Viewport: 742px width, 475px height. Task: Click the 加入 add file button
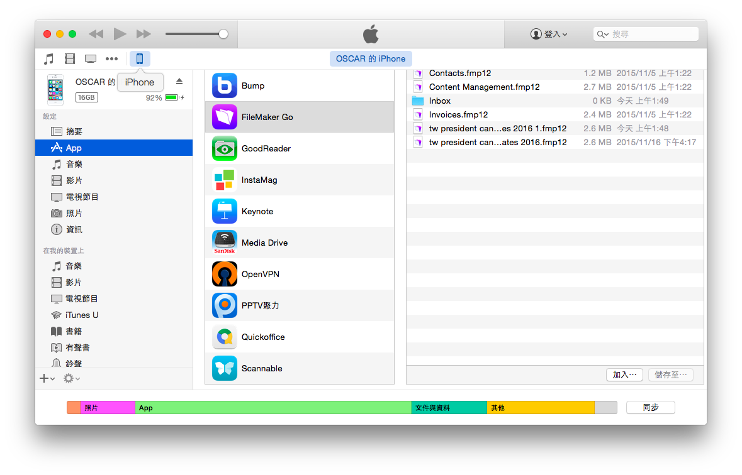coord(625,375)
